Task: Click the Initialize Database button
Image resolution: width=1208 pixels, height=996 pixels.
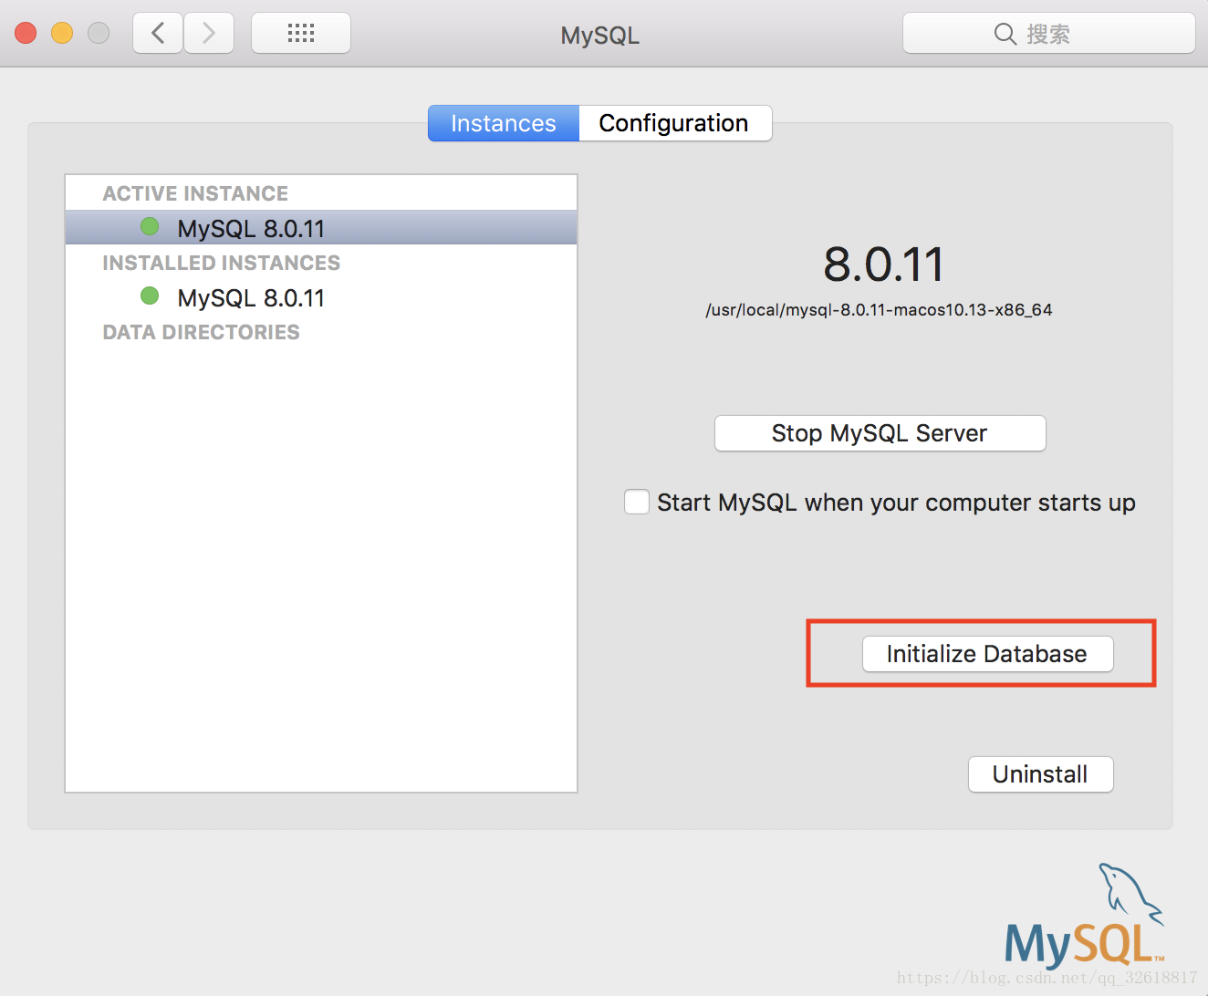Action: [x=987, y=654]
